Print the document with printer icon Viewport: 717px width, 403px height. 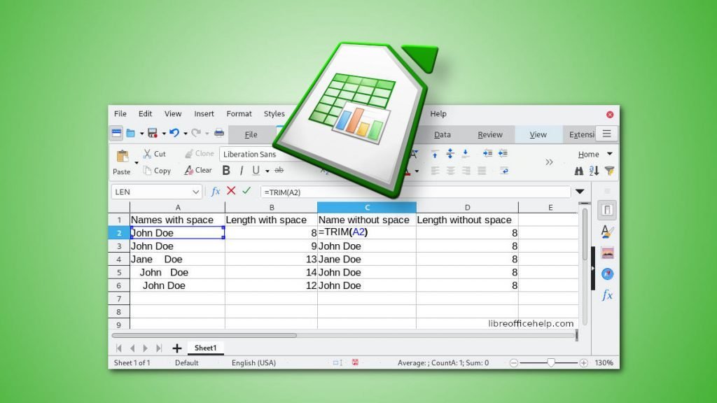[219, 134]
